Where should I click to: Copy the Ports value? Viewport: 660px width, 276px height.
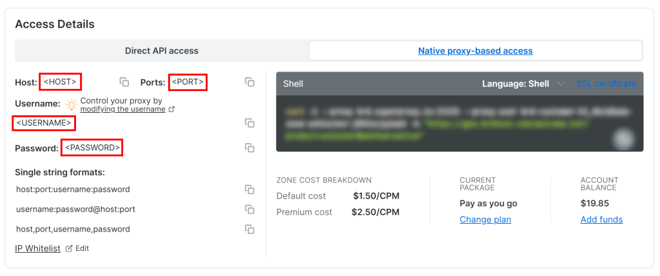(x=249, y=83)
